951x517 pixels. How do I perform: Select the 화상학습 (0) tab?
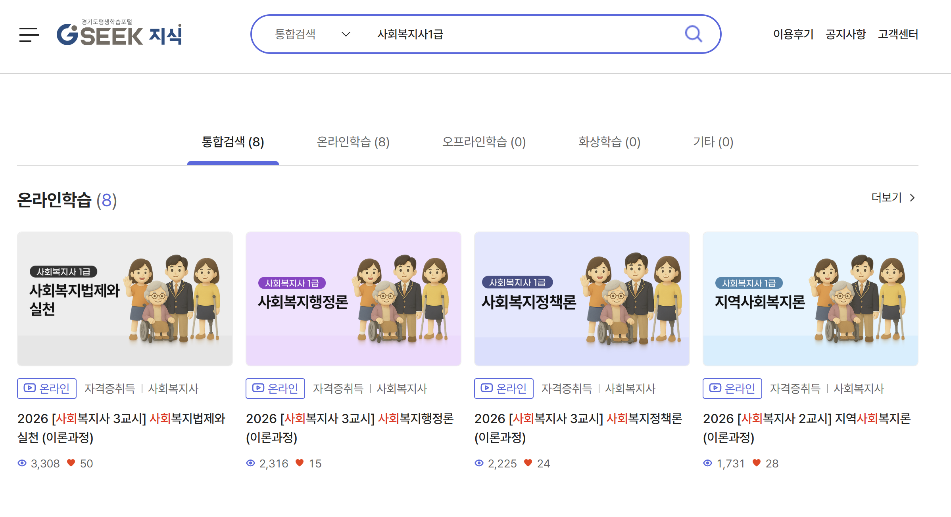pyautogui.click(x=609, y=142)
